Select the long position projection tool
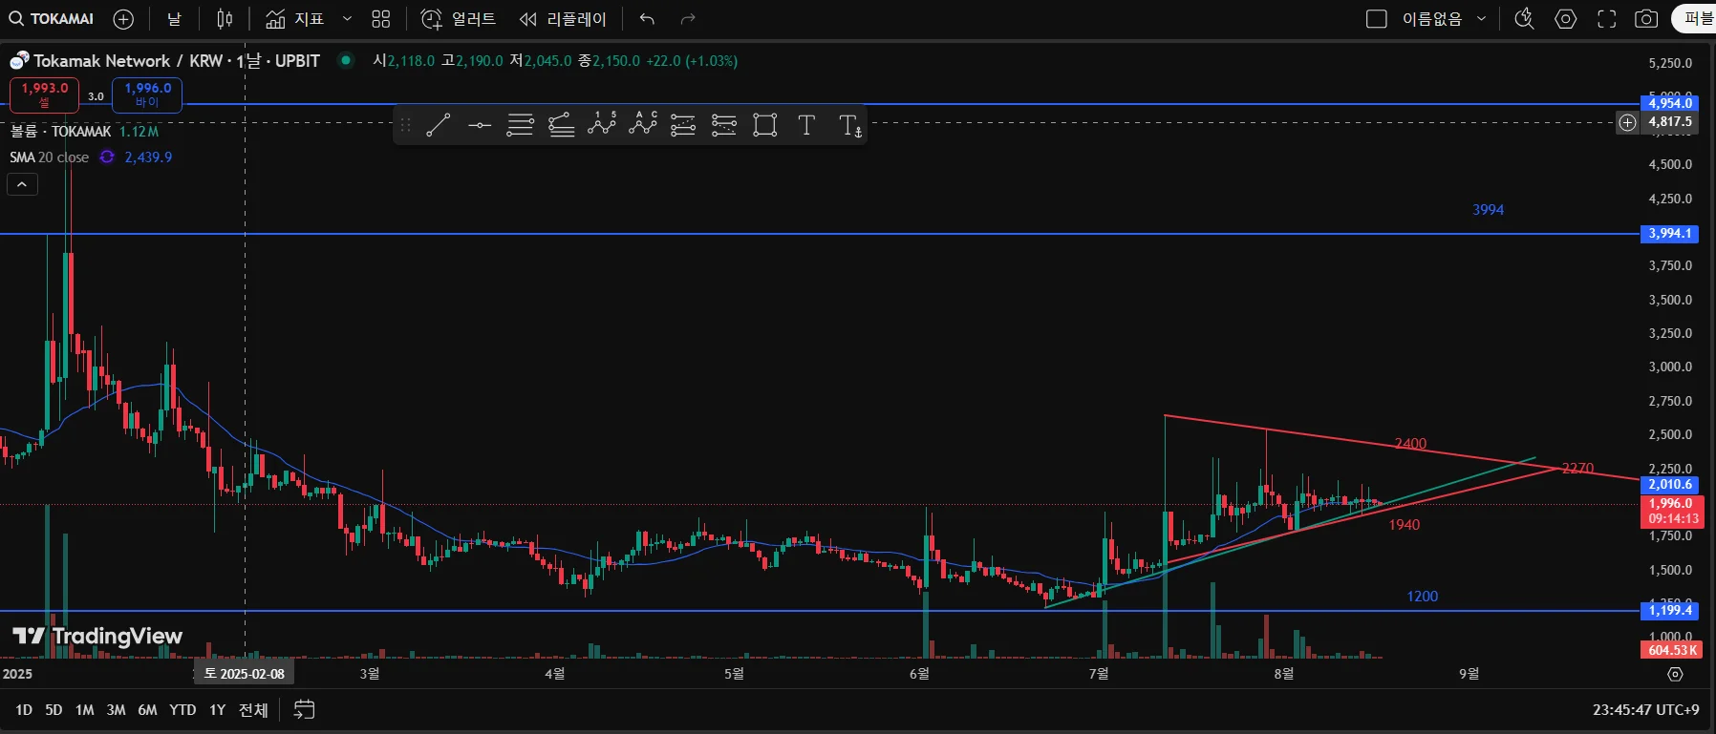The image size is (1716, 734). click(683, 125)
